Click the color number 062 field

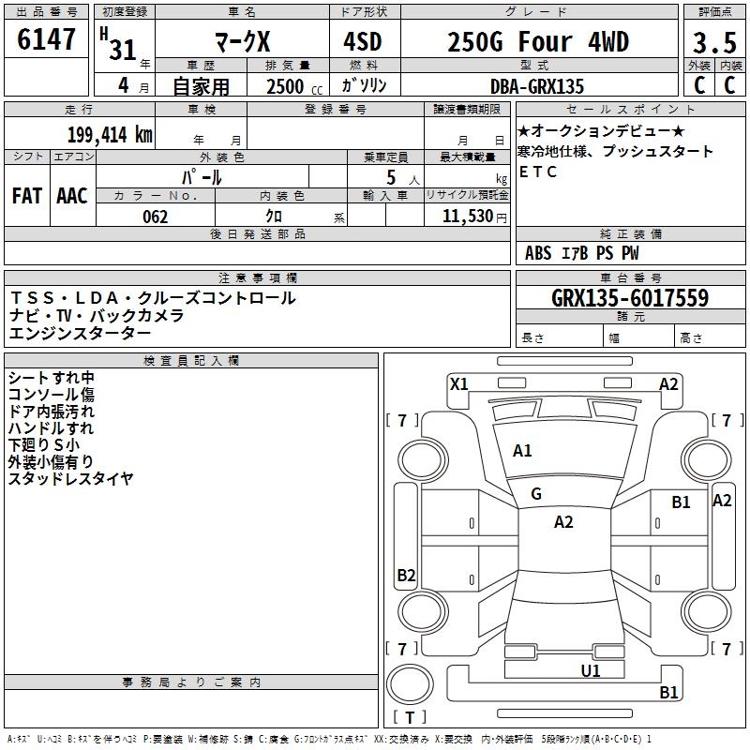click(x=156, y=217)
